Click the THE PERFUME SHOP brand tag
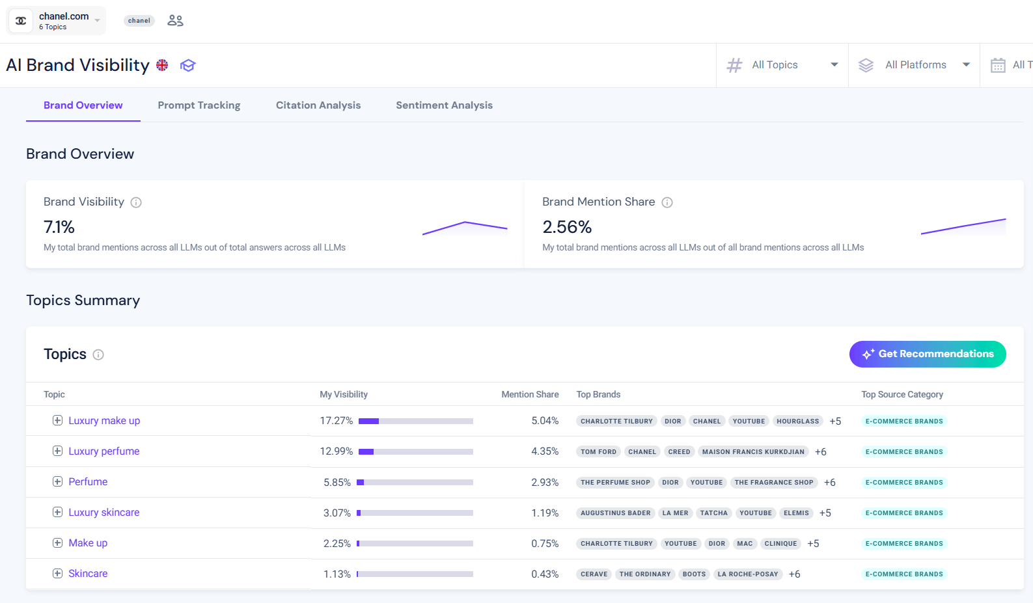 click(615, 483)
